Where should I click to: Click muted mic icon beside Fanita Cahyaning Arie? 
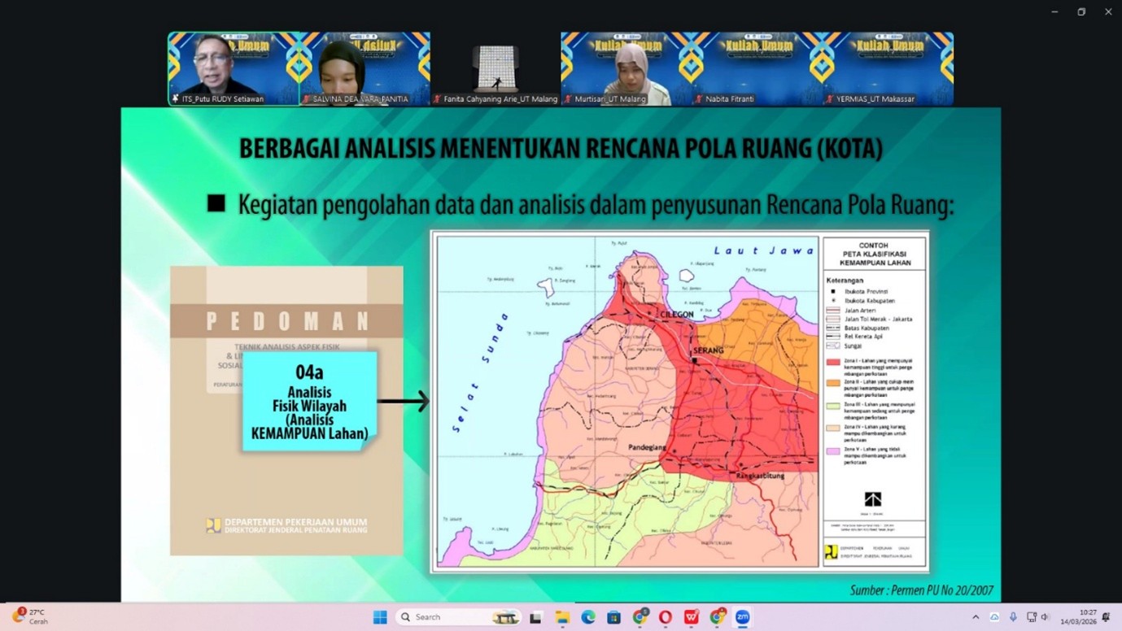pos(437,99)
